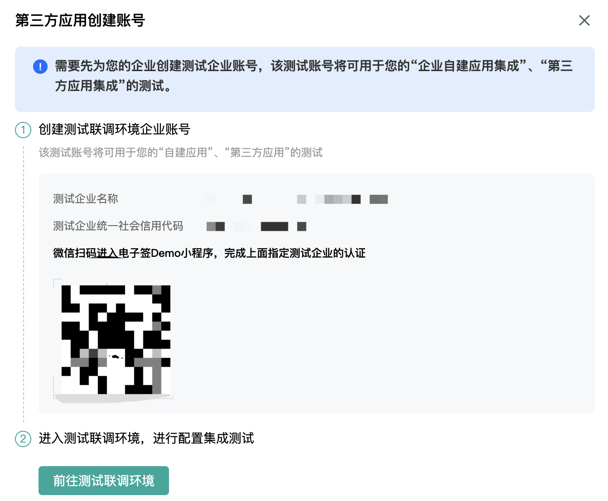
Task: Click the 测试企业名称 label
Action: pyautogui.click(x=86, y=199)
